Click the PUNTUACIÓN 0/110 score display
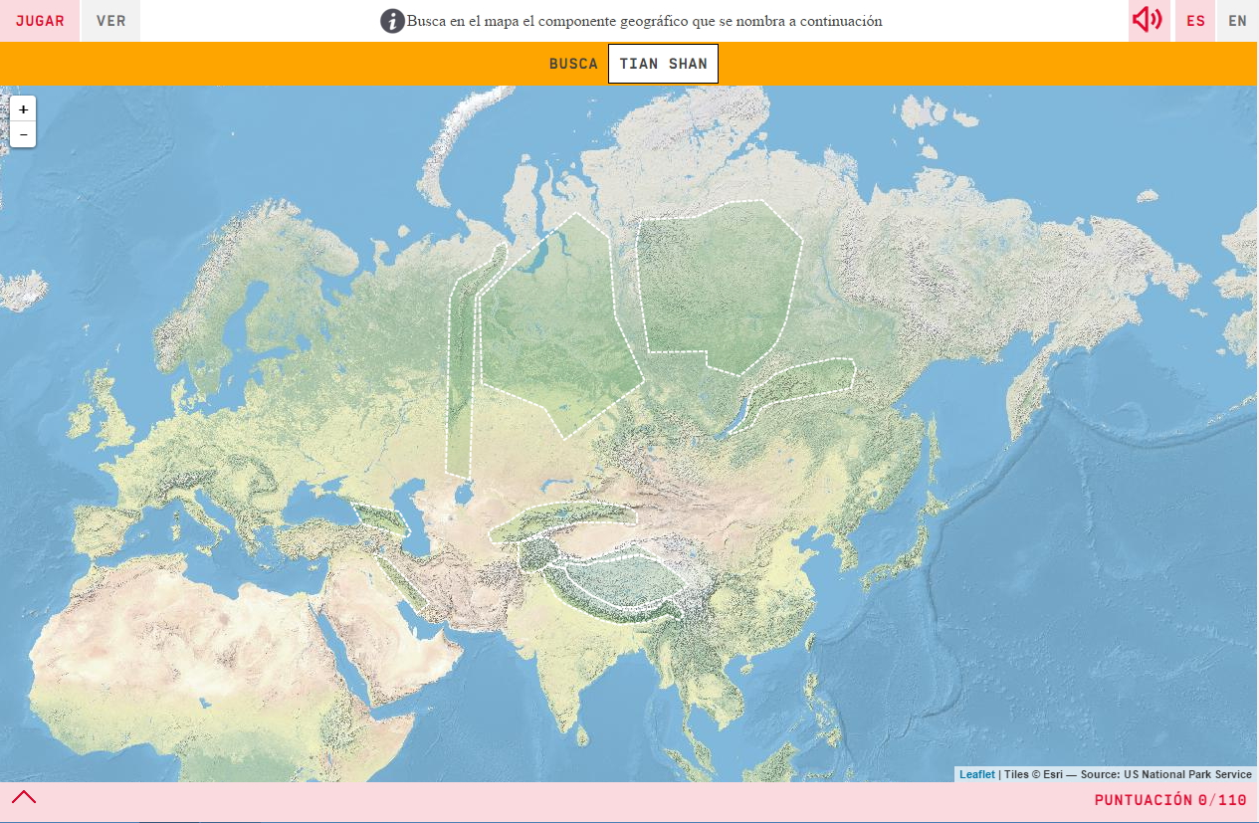Image resolution: width=1259 pixels, height=823 pixels. 1170,798
